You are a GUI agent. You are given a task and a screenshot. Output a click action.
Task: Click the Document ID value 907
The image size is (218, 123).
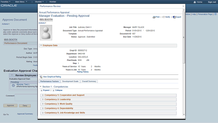click(134, 34)
